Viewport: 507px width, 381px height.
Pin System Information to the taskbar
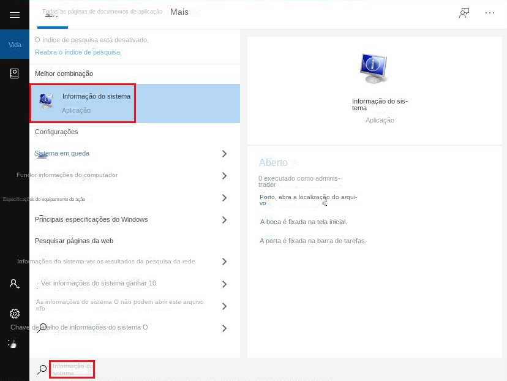312,241
